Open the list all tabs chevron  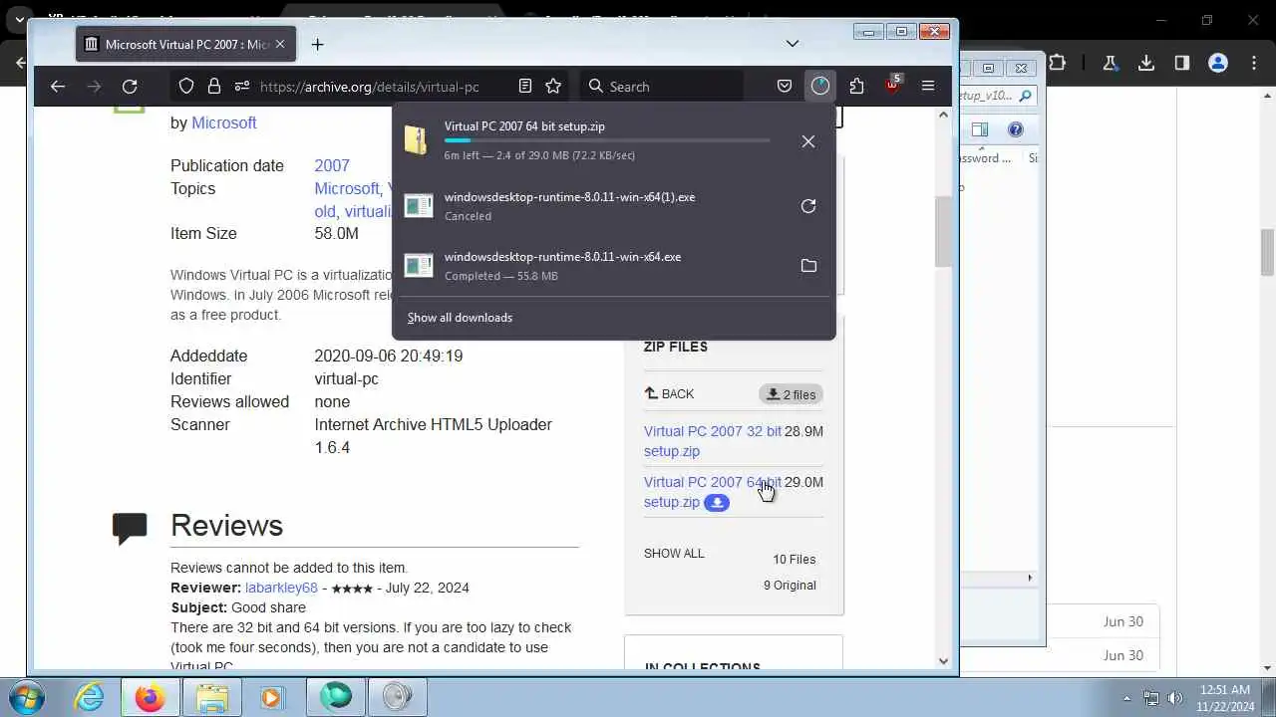[x=793, y=44]
